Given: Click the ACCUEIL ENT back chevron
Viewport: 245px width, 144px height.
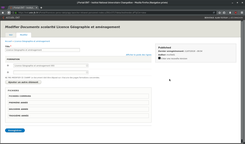Looking at the screenshot, I should point(3,18).
